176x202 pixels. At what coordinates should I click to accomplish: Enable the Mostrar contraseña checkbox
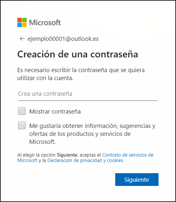[x=22, y=111]
